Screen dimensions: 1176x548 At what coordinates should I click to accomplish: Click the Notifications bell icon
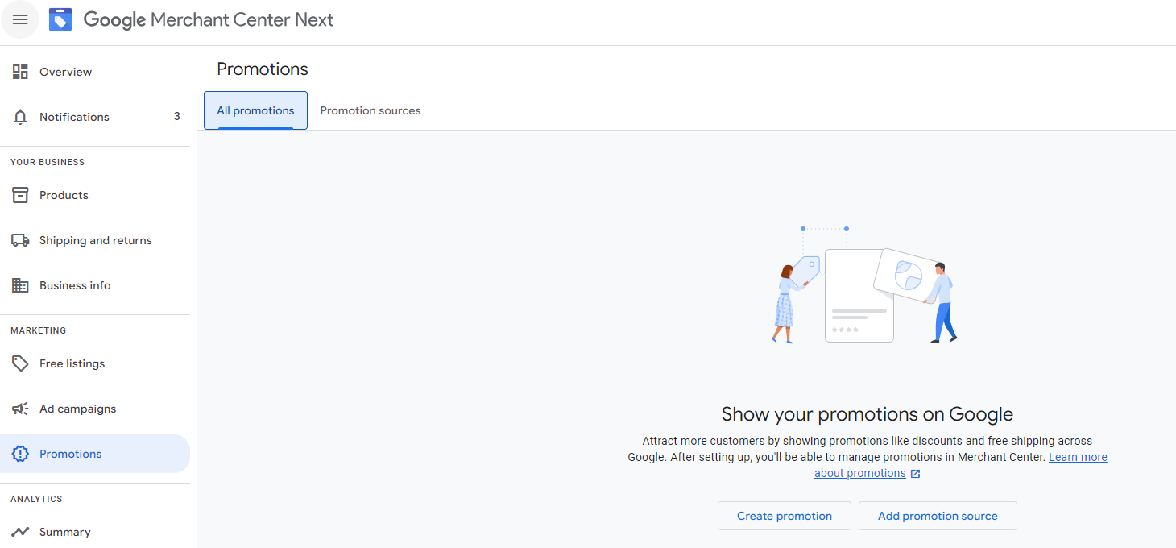pyautogui.click(x=20, y=116)
